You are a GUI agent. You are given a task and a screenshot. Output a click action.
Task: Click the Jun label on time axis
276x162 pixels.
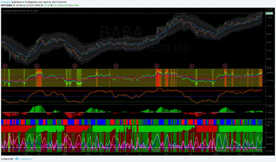click(x=126, y=154)
